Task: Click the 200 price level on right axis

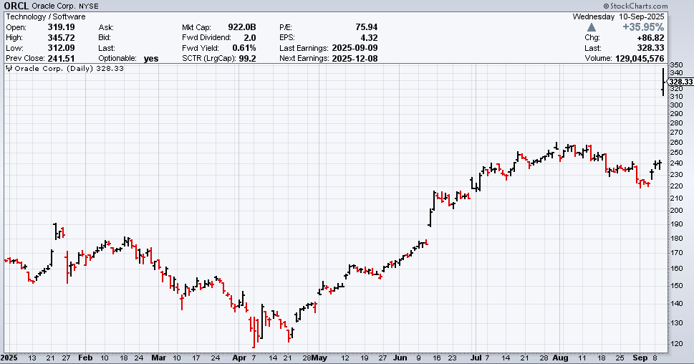Action: click(x=675, y=210)
